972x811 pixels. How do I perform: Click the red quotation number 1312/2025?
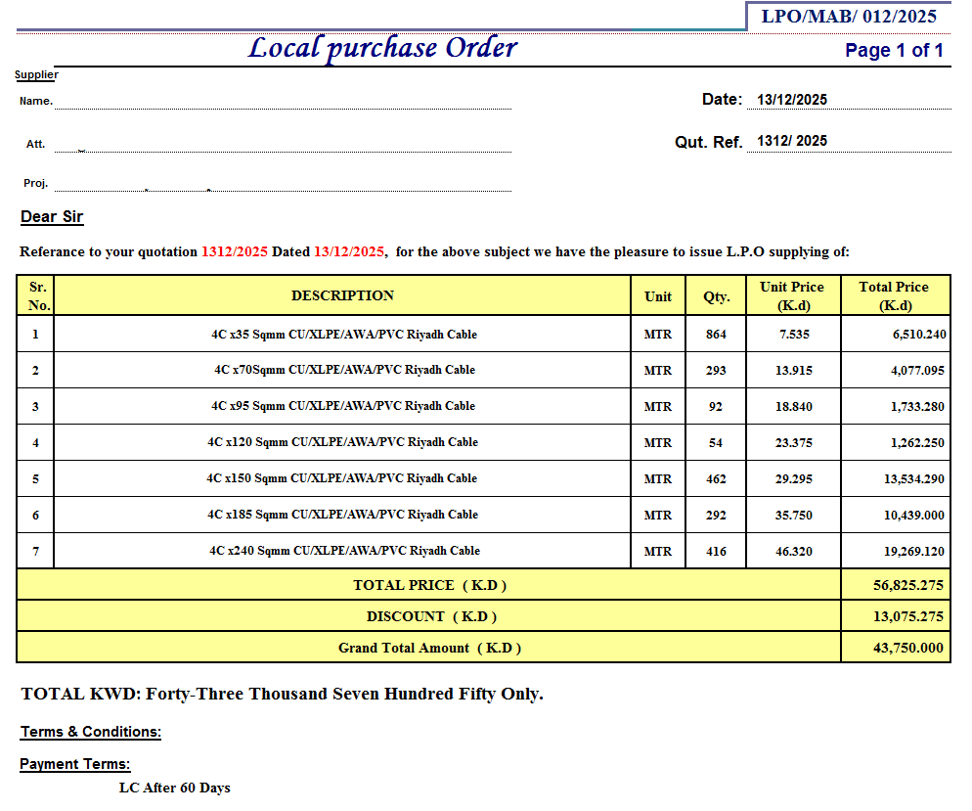(235, 251)
